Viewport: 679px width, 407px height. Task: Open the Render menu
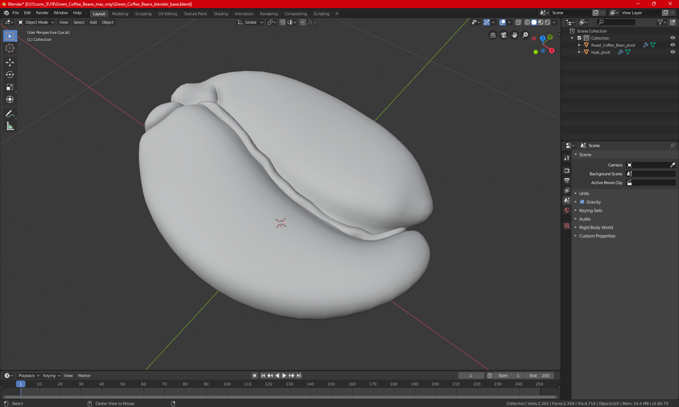pos(42,13)
